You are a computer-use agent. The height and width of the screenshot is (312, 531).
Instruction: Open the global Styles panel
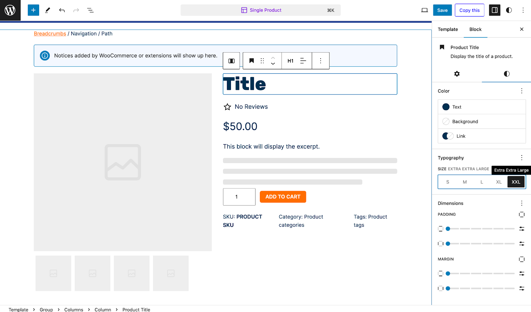pos(509,10)
